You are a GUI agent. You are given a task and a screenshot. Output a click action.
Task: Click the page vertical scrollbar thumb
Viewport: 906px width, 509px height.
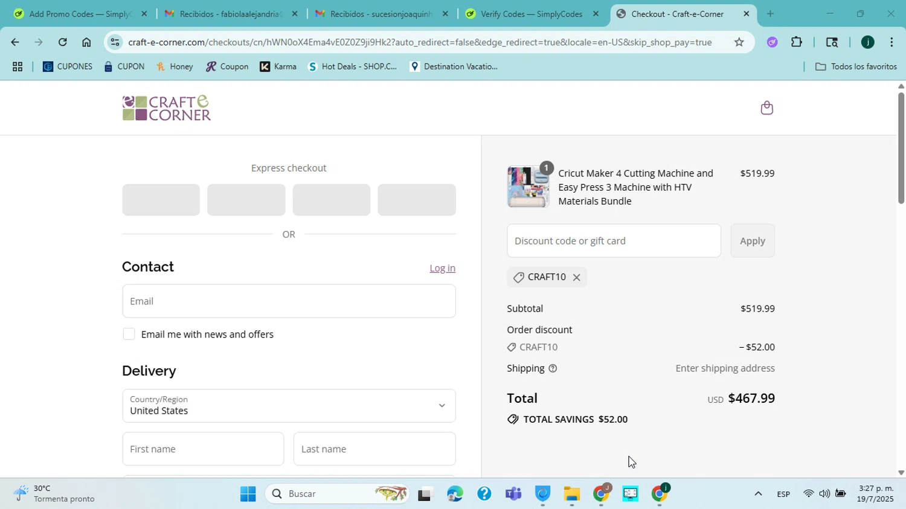click(901, 147)
